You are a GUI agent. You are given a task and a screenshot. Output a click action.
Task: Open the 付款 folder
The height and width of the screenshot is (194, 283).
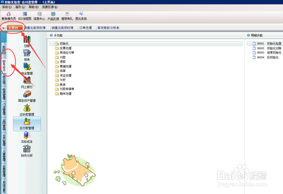(x=60, y=57)
